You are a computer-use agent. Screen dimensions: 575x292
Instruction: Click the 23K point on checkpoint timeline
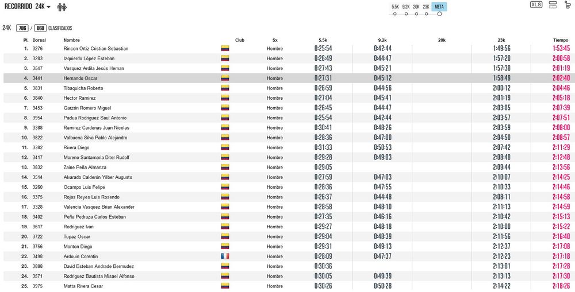coord(426,14)
